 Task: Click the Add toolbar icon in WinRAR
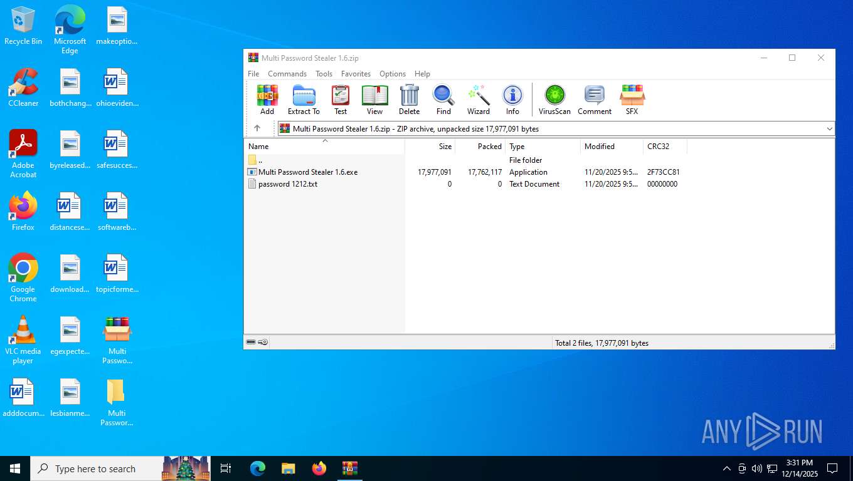267,100
